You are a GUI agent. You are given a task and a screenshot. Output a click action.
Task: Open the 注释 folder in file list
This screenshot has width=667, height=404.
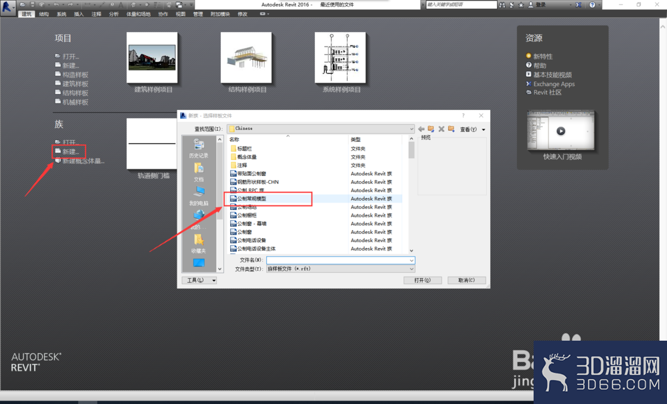coord(238,165)
